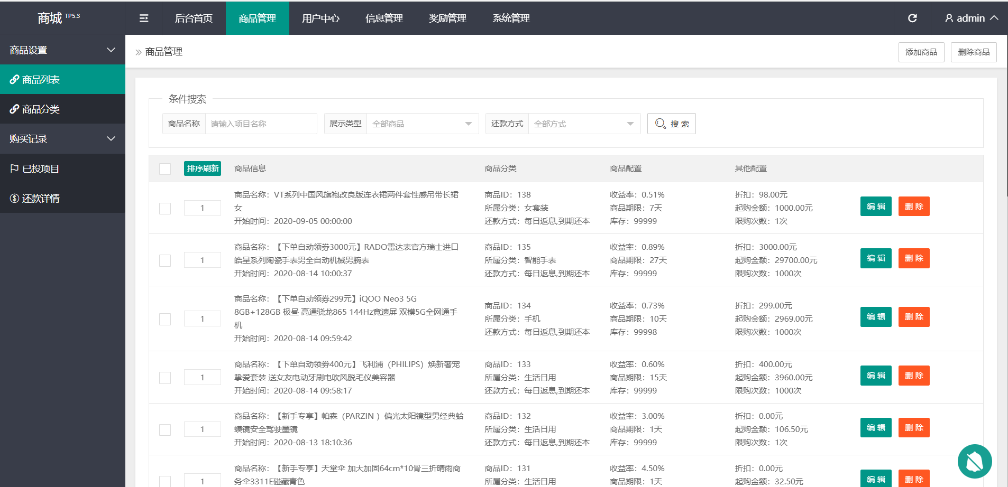Click sort order field for product 138
Image resolution: width=1008 pixels, height=487 pixels.
click(203, 208)
